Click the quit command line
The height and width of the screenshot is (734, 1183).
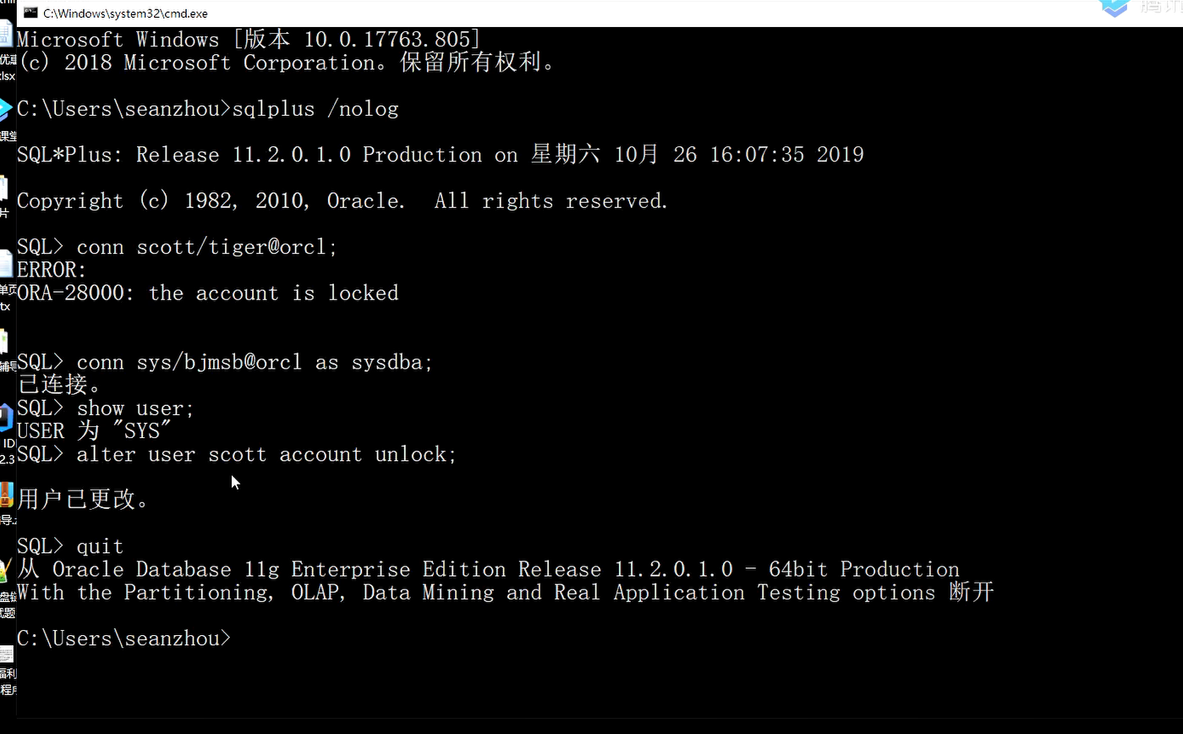[100, 546]
